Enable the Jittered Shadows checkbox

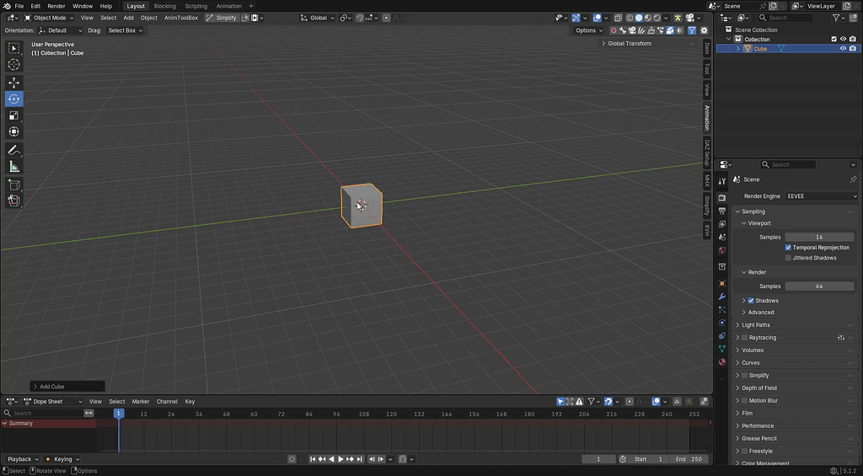788,258
